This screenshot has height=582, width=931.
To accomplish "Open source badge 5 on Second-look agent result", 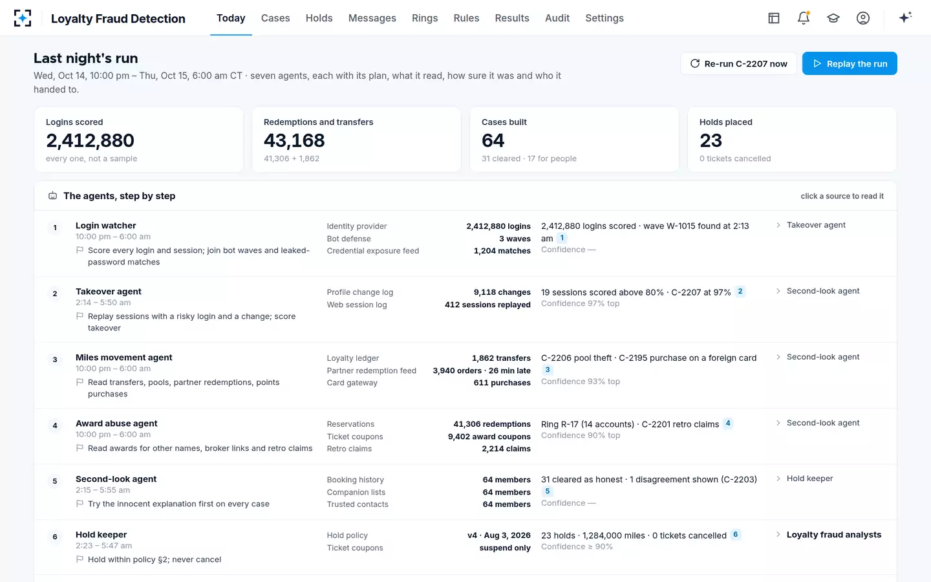I will pyautogui.click(x=548, y=491).
